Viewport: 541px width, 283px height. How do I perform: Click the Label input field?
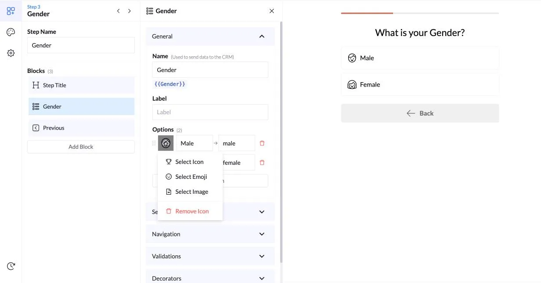(210, 112)
